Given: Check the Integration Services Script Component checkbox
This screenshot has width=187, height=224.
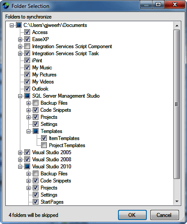Looking at the screenshot, I should click(27, 46).
